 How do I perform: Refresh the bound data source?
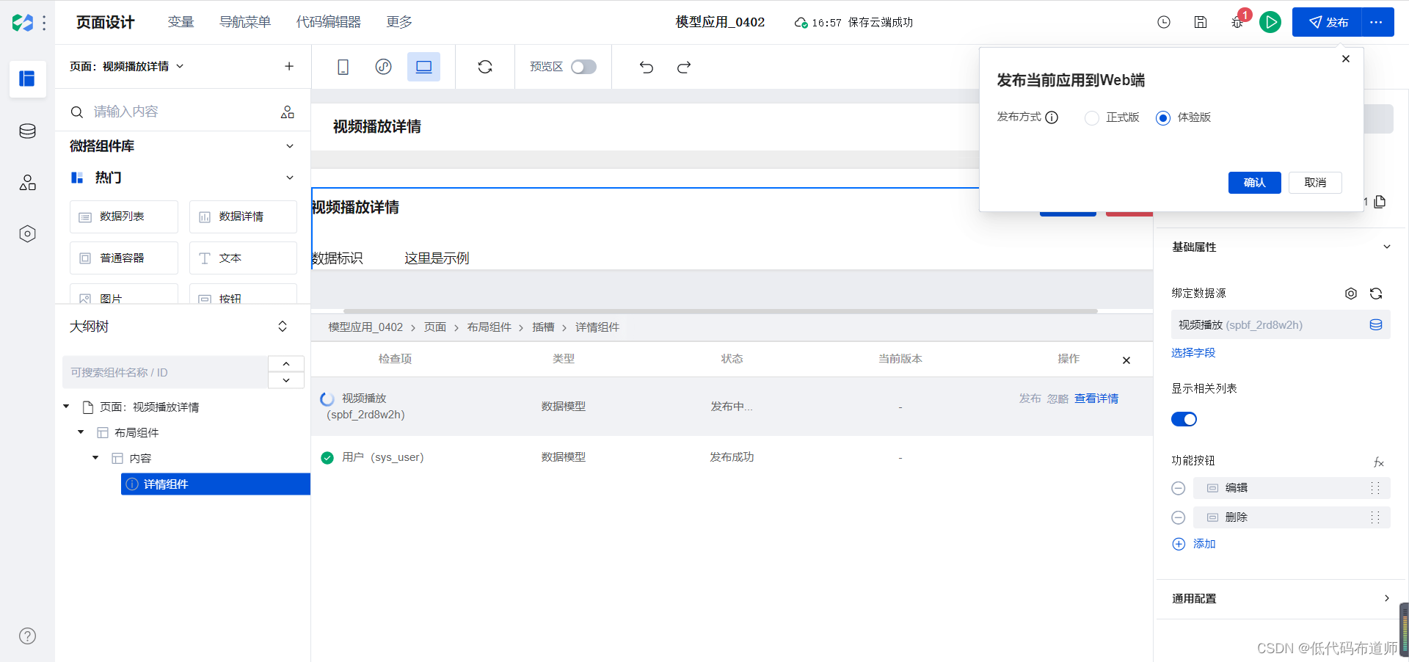[x=1376, y=294]
